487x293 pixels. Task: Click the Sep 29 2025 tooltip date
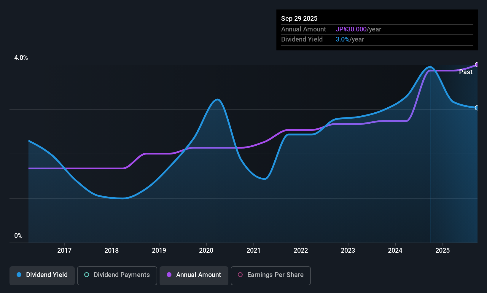299,18
